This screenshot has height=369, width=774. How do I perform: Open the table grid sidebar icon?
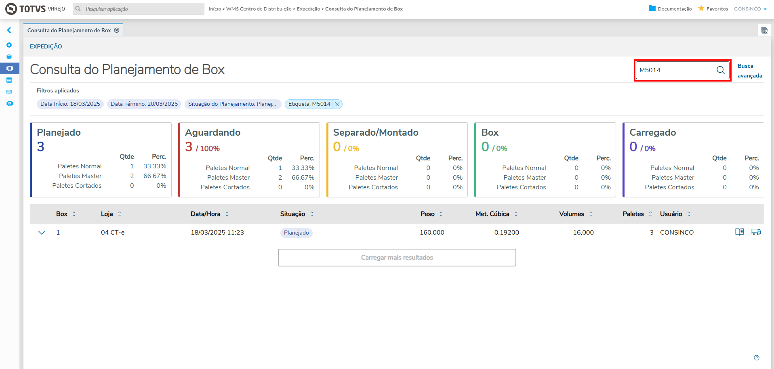pyautogui.click(x=9, y=80)
